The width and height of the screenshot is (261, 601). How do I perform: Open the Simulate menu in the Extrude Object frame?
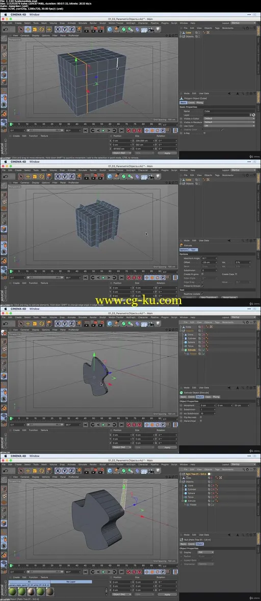point(82,317)
